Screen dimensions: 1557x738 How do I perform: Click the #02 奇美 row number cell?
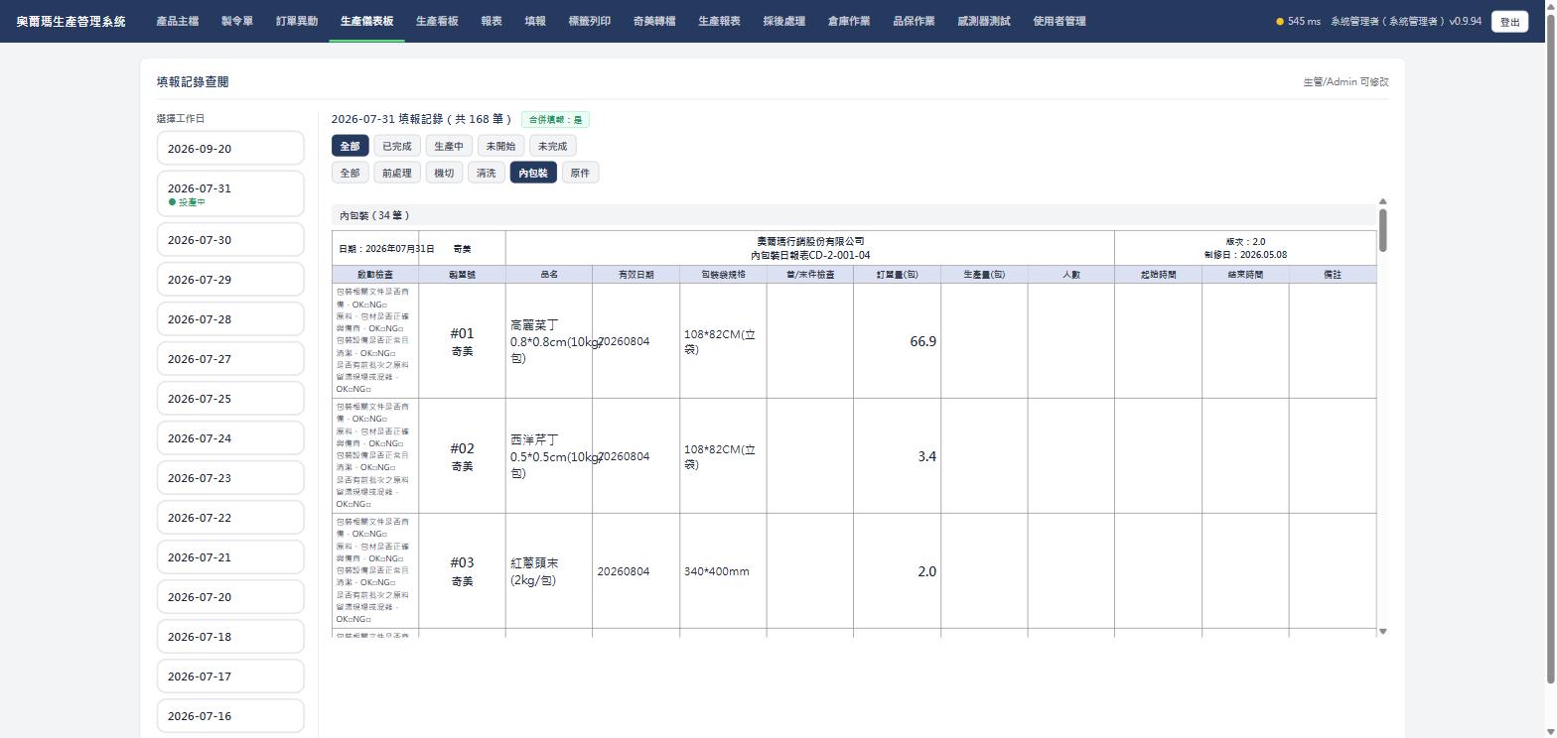click(462, 456)
